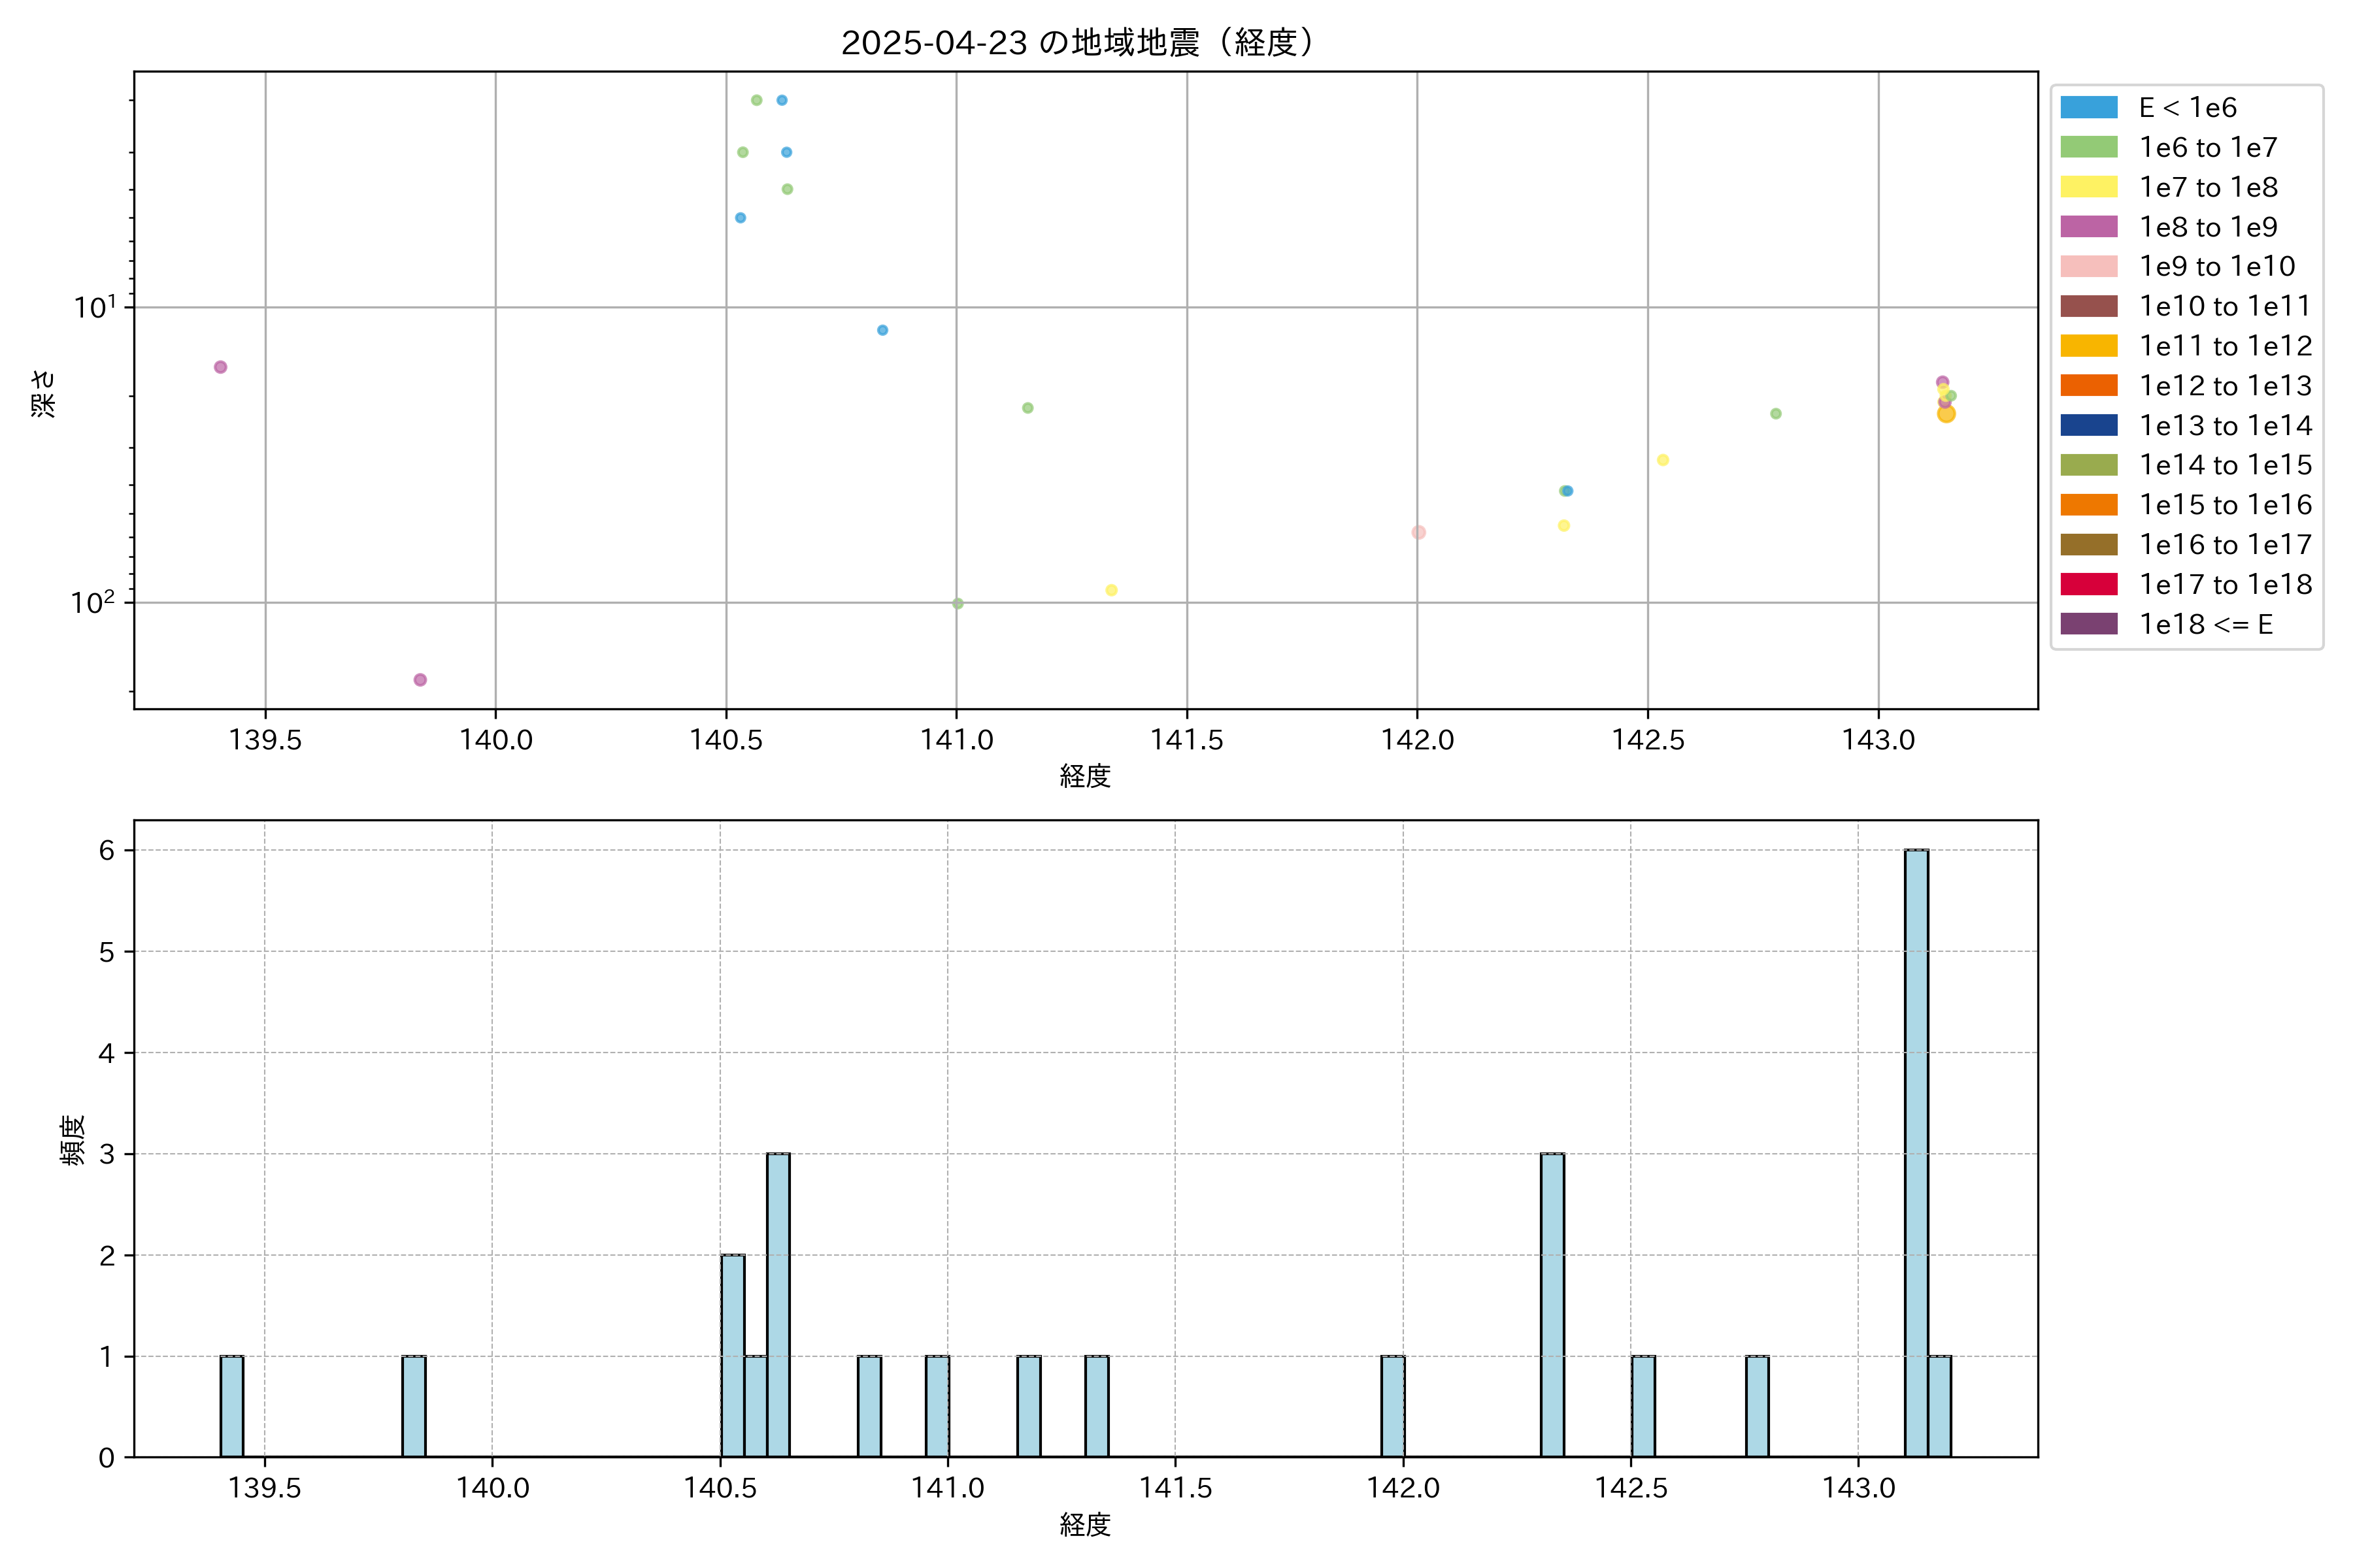Click the frequency-3 histogram bar near longitude 142.3
The width and height of the screenshot is (2353, 1568).
(x=1552, y=1305)
